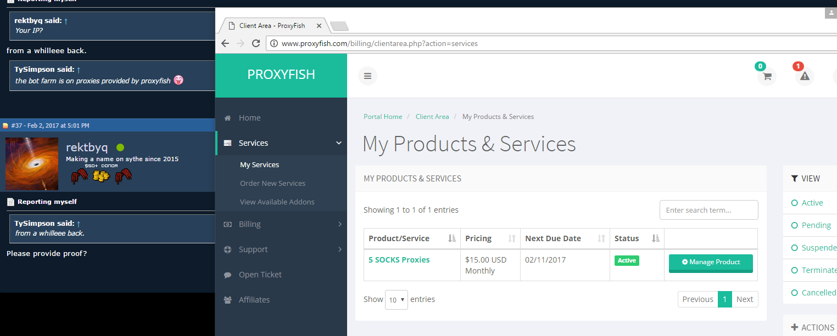Expand the Support sidebar section
This screenshot has height=336, width=837.
339,249
